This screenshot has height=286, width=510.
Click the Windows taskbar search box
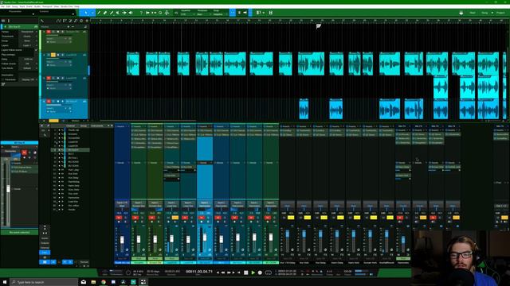coord(44,282)
